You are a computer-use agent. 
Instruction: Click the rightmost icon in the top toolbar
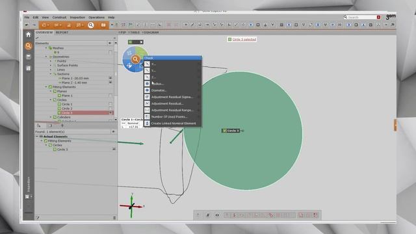(393, 25)
